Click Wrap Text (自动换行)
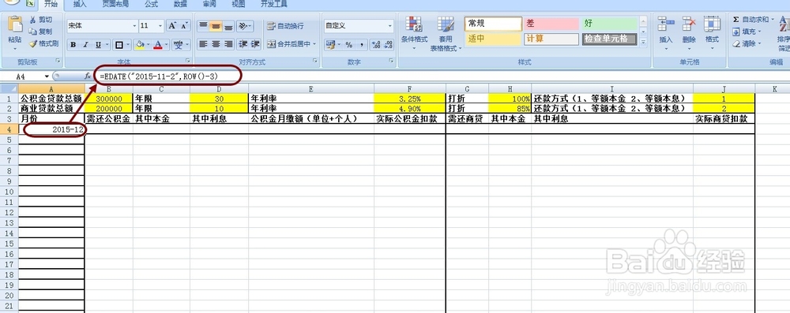Screen dimensions: 790x313 [x=285, y=26]
